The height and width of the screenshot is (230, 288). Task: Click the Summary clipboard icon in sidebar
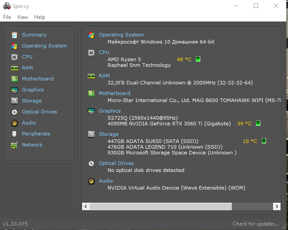pyautogui.click(x=14, y=35)
